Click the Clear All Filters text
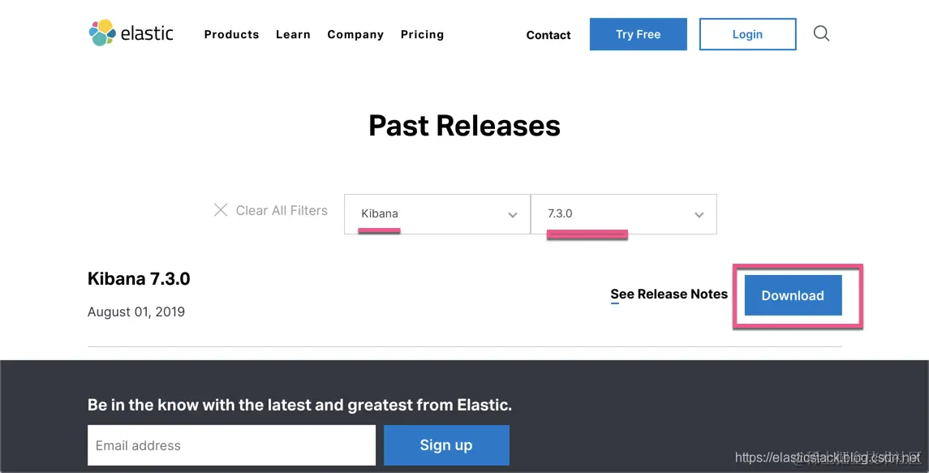This screenshot has height=473, width=929. (x=282, y=210)
